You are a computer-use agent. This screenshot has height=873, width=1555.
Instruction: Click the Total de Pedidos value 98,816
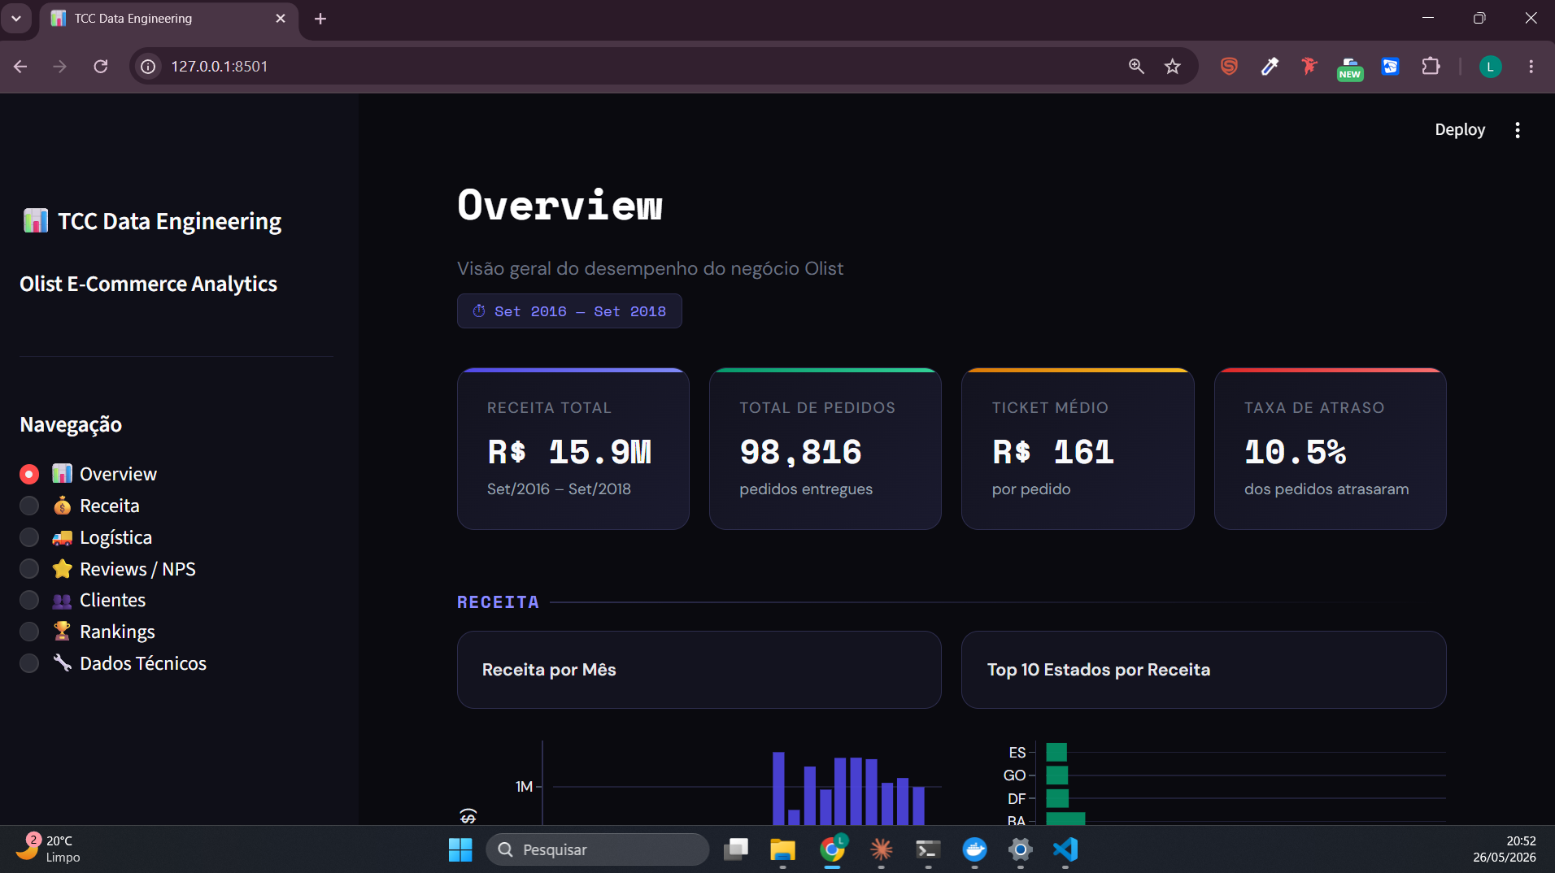(x=800, y=452)
